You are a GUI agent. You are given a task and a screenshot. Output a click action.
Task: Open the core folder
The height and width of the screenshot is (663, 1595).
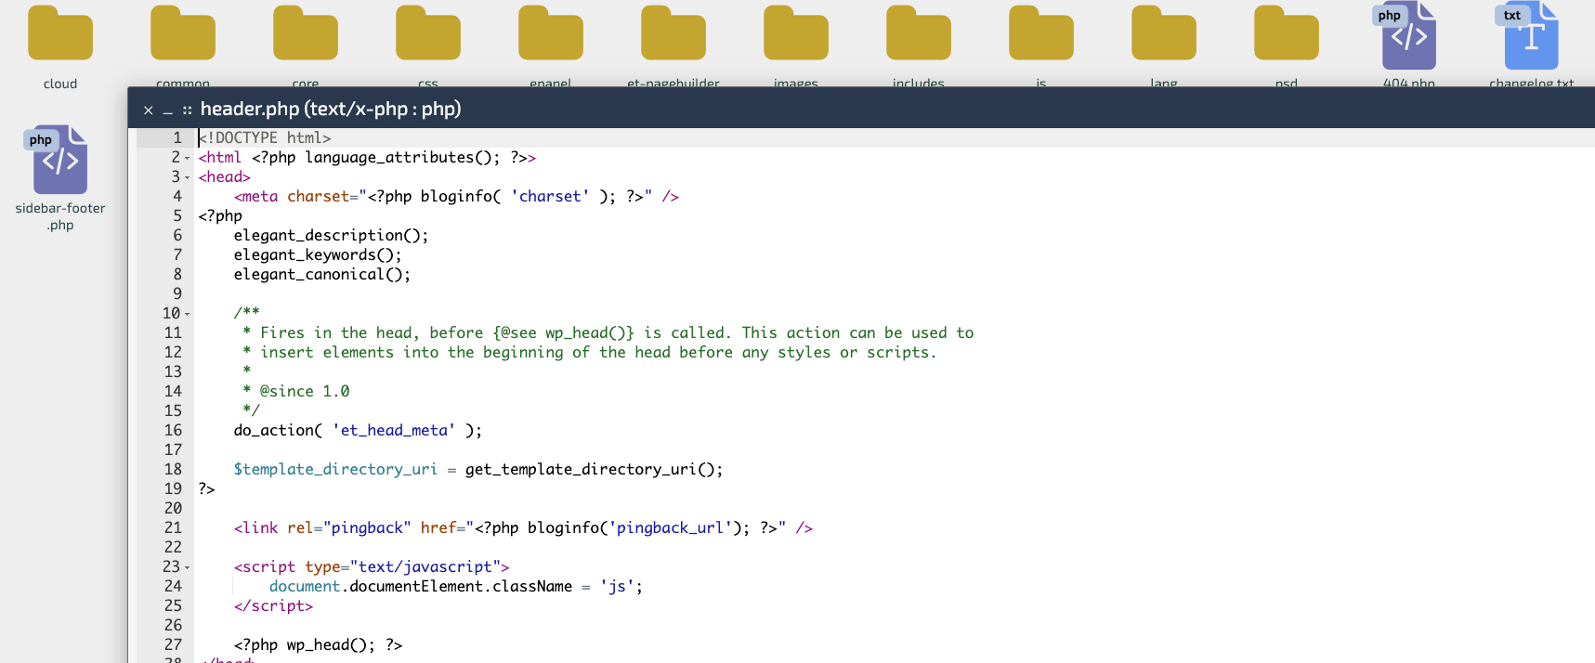click(x=306, y=33)
